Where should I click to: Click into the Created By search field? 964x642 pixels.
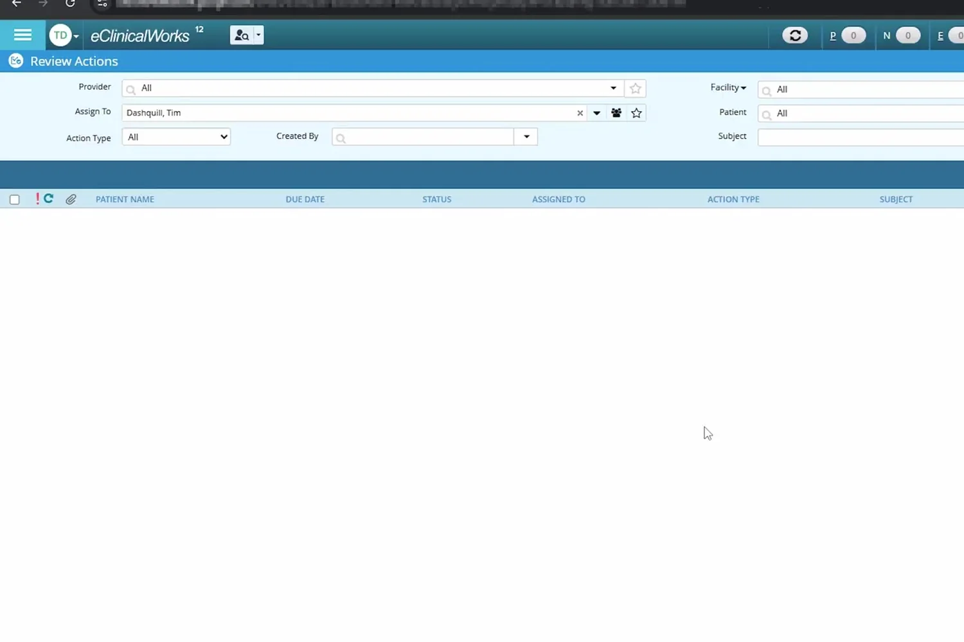pos(423,137)
